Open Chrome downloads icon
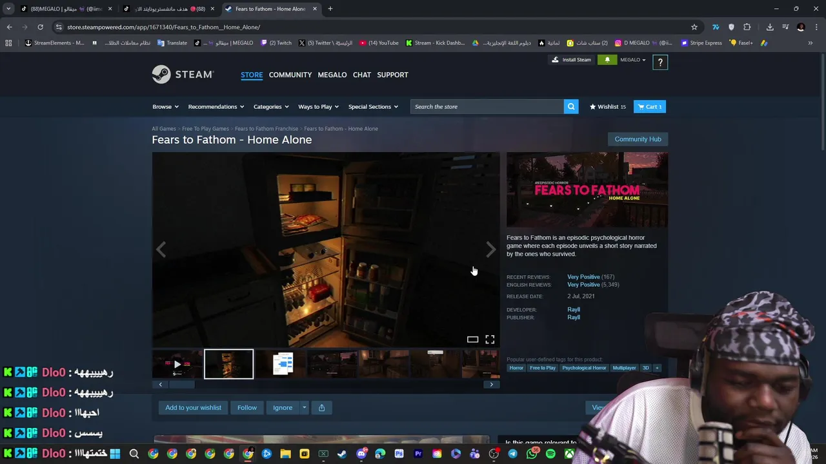 pos(770,27)
